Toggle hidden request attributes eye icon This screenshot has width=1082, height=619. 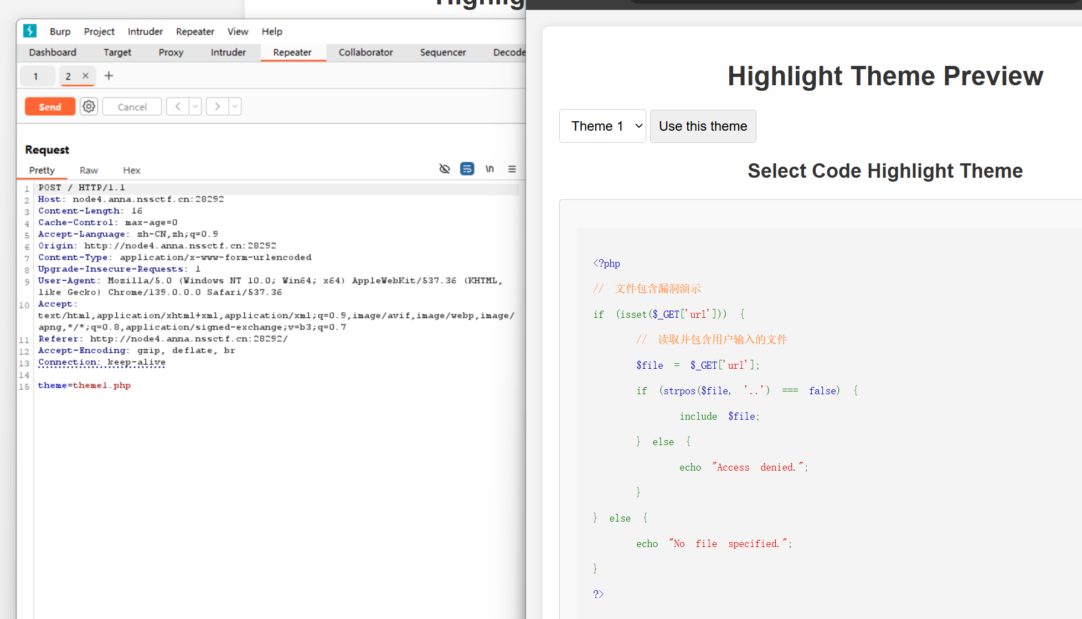click(444, 169)
